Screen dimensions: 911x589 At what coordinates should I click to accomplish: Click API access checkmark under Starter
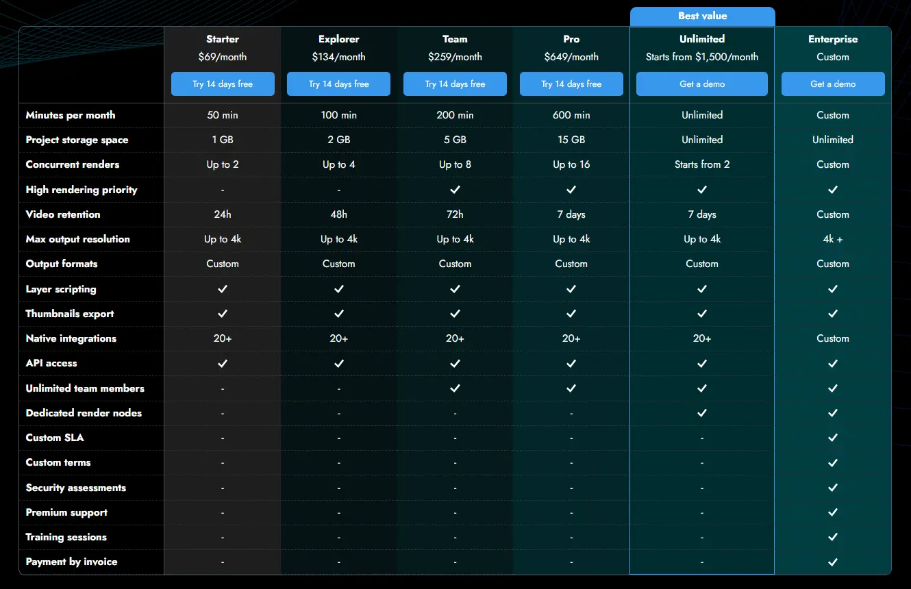pos(223,364)
